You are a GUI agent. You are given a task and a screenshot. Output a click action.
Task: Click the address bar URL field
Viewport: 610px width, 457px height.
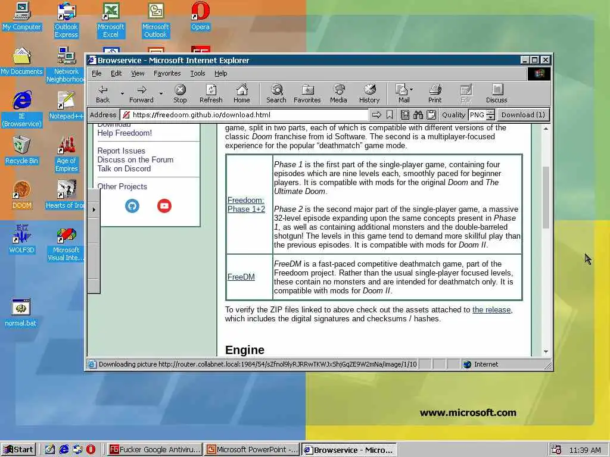244,115
